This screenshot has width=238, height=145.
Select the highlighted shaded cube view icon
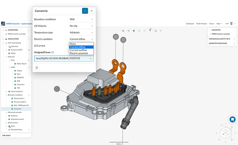pyautogui.click(x=134, y=31)
